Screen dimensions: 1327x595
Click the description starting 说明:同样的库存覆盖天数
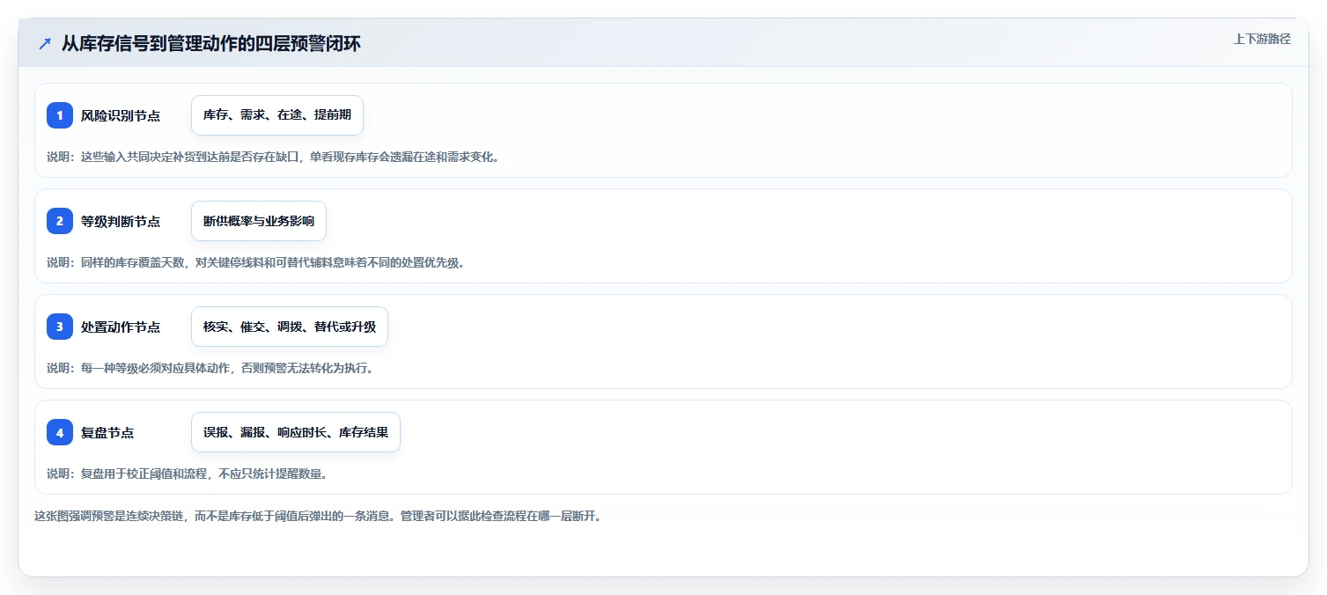pos(255,262)
